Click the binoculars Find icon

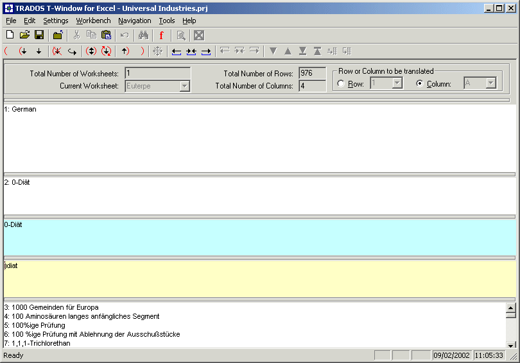point(143,35)
